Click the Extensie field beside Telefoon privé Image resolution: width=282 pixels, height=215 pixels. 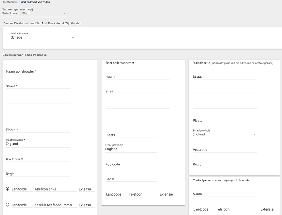coord(86,189)
